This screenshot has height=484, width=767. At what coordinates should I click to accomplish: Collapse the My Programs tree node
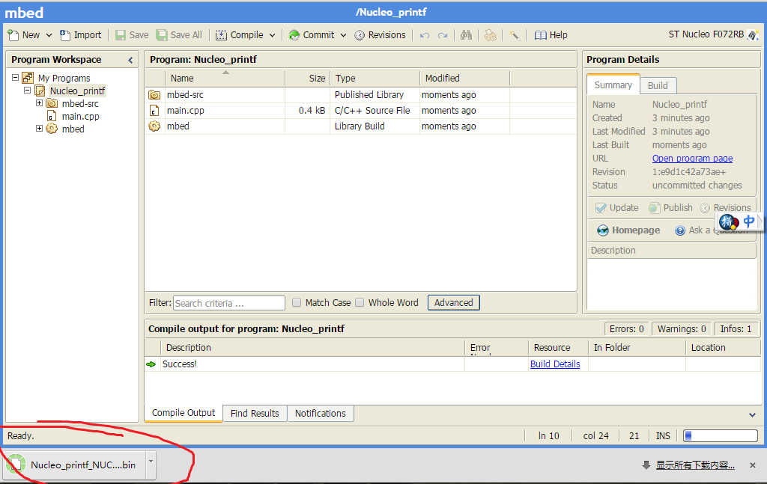(x=16, y=78)
